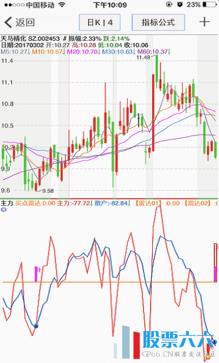Open the 日K | 4 period selector

(100, 22)
